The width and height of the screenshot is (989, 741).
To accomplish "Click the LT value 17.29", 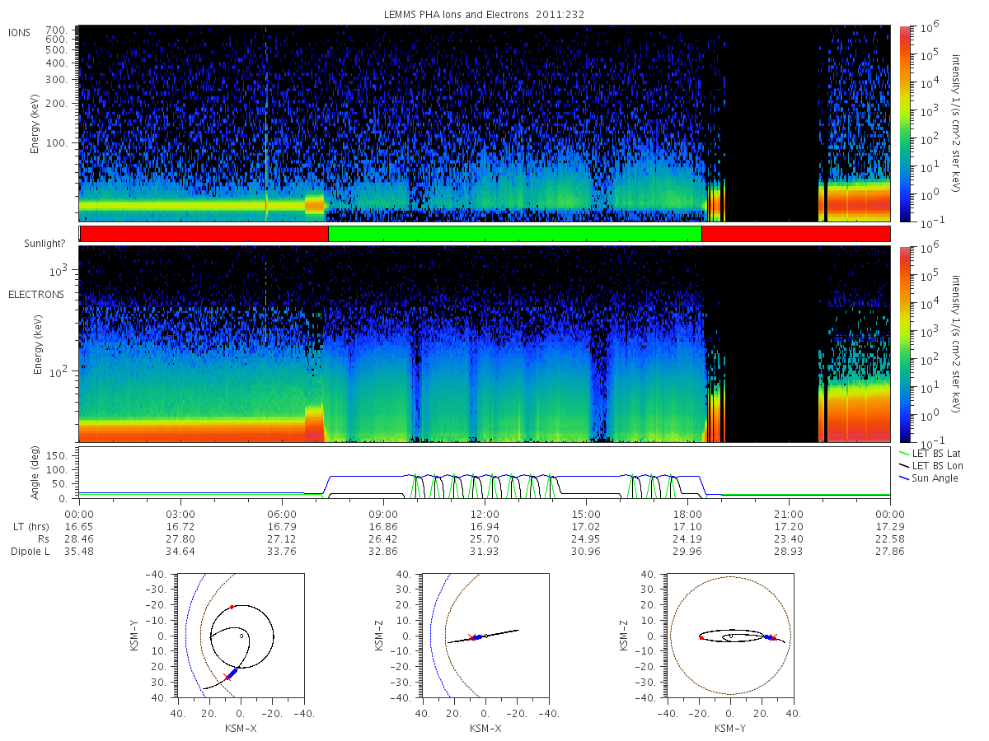I will click(x=890, y=525).
